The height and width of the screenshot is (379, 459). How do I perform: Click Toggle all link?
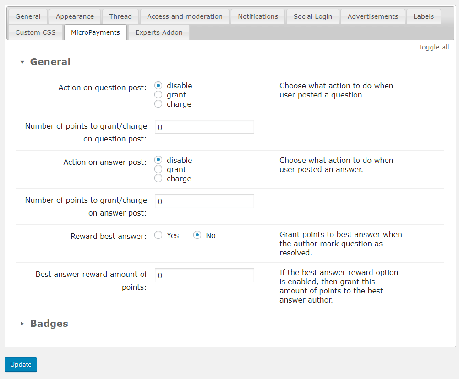point(433,47)
